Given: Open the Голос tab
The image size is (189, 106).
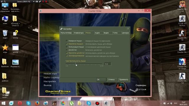Looking at the screenshot, I should point(116,33).
